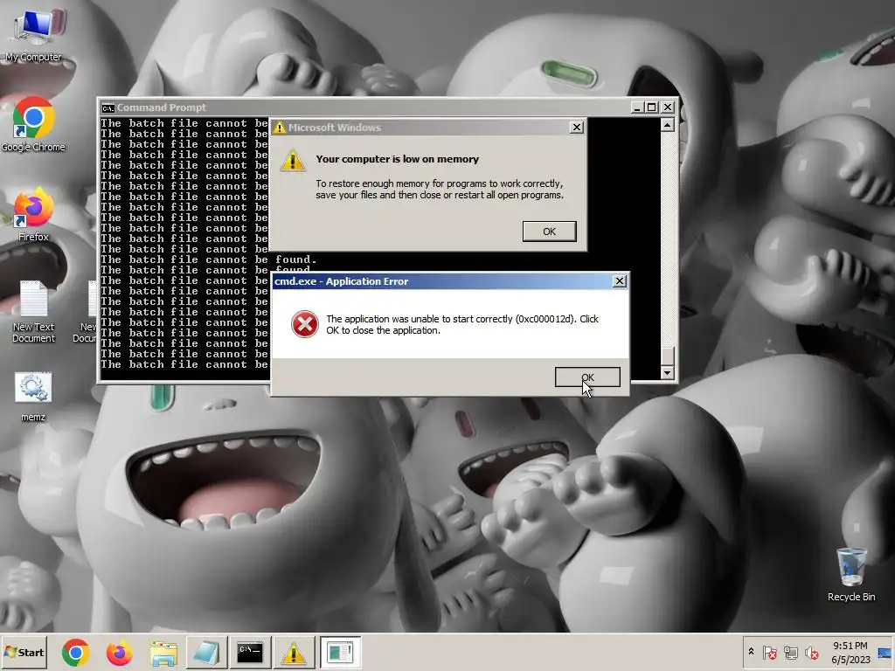Click OK in cmd.exe Application Error dialog
This screenshot has height=671, width=895.
(587, 377)
